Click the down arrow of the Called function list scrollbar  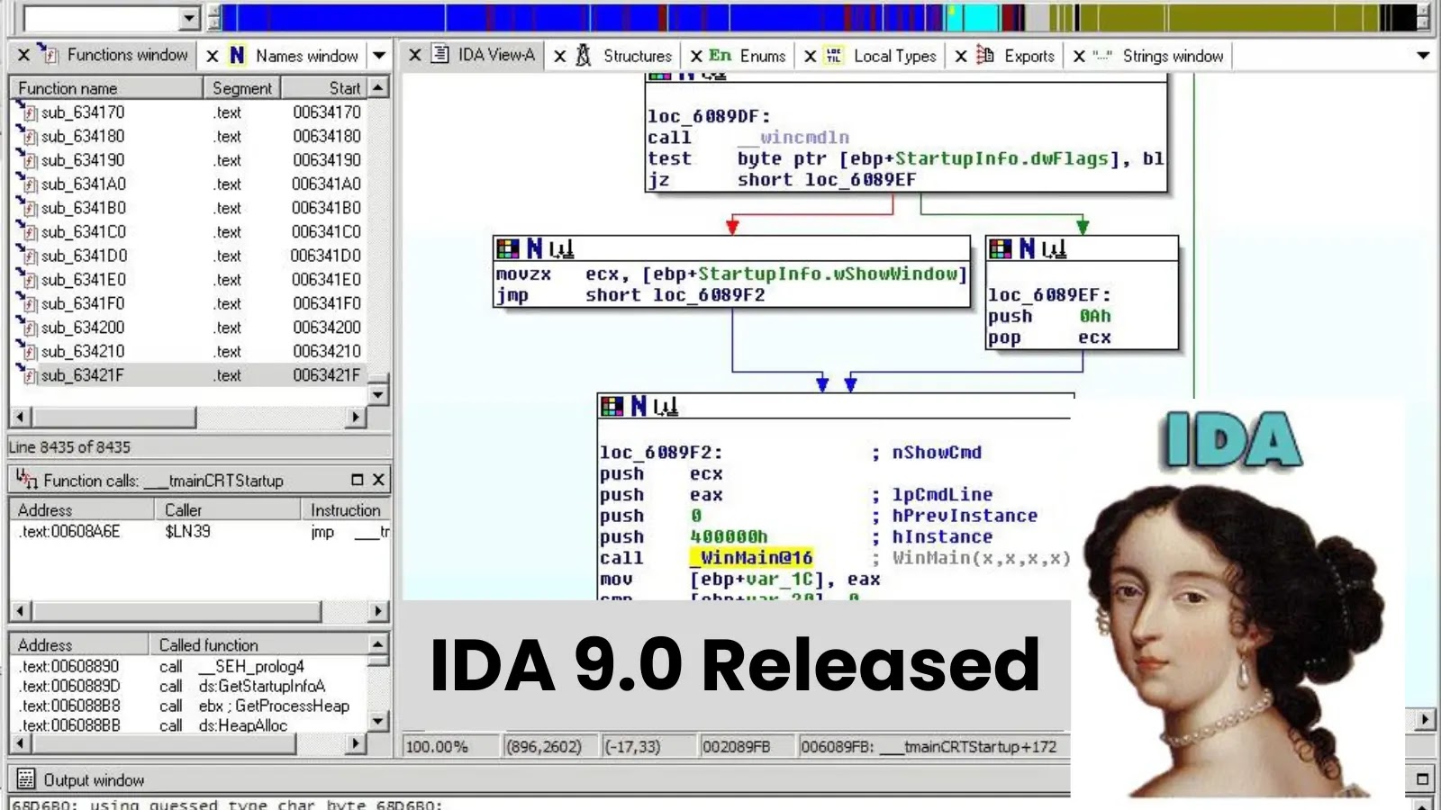[x=378, y=721]
